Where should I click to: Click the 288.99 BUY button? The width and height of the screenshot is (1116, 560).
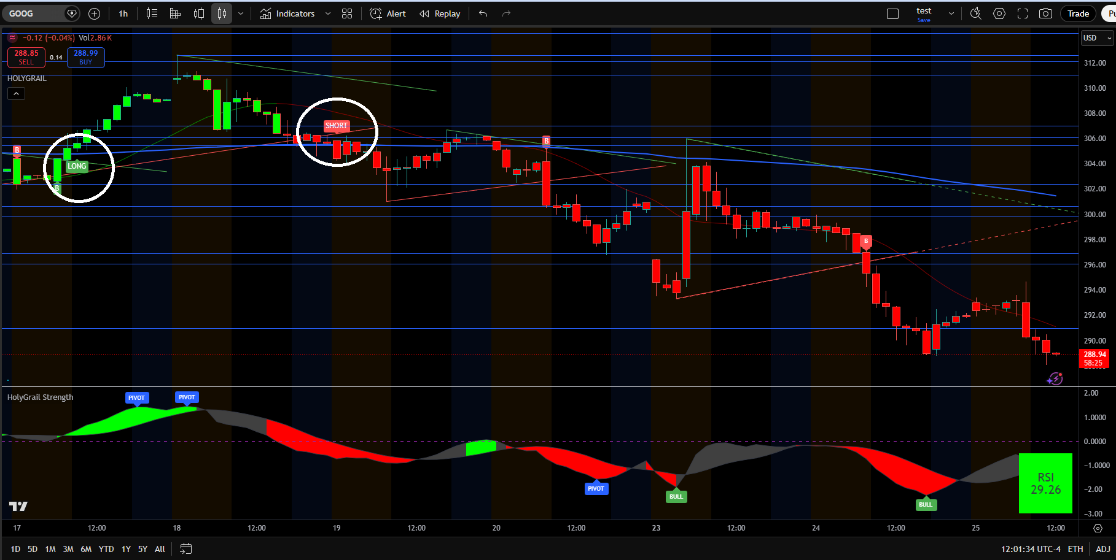coord(86,57)
